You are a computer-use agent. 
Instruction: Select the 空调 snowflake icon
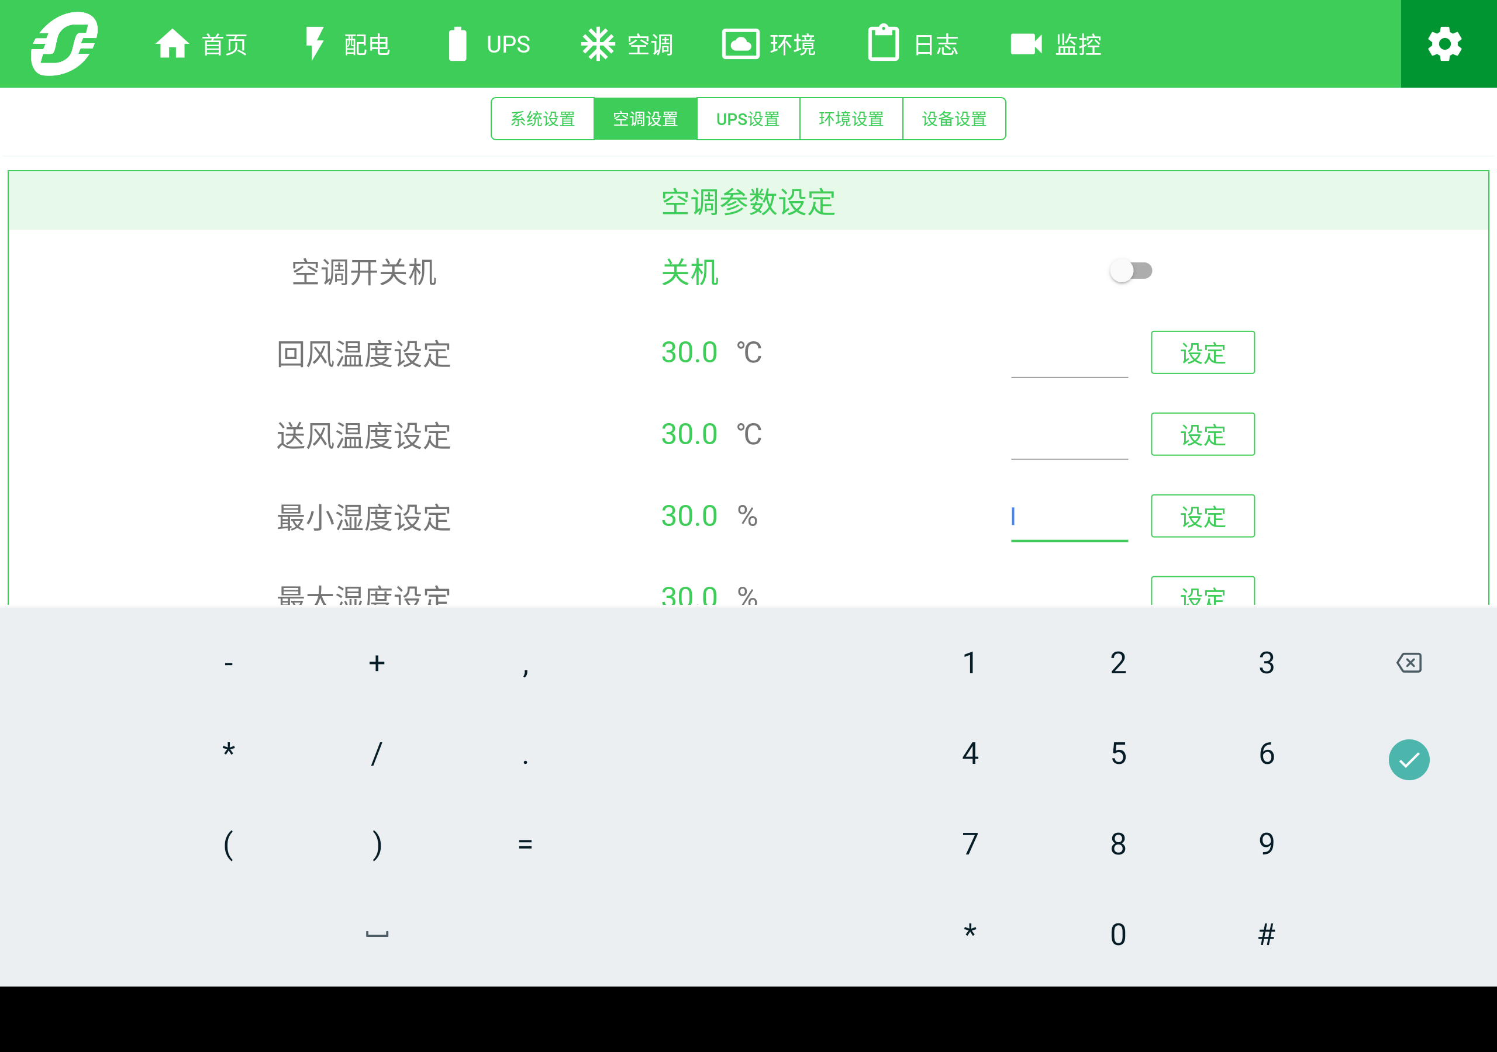pos(599,43)
